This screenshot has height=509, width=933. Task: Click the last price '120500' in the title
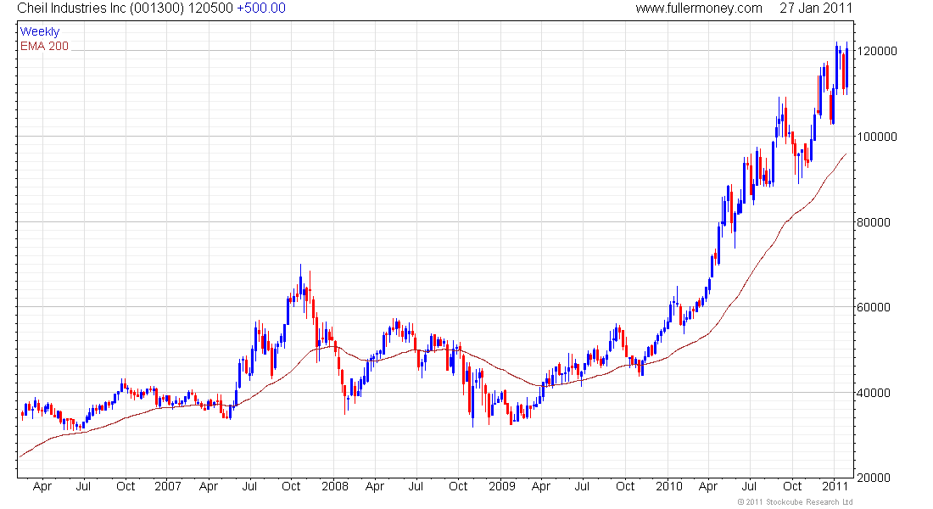pyautogui.click(x=210, y=8)
